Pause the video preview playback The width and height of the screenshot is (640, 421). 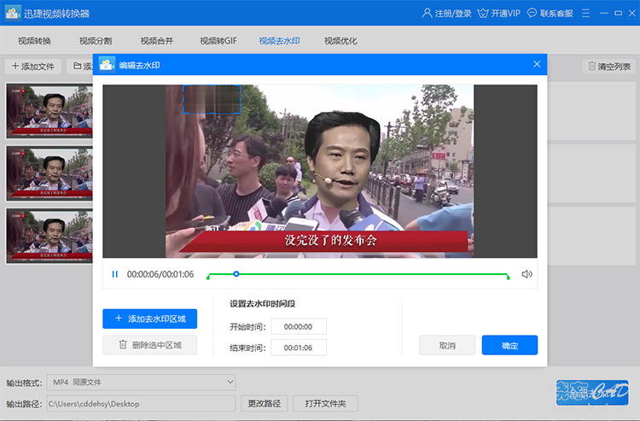[x=115, y=274]
